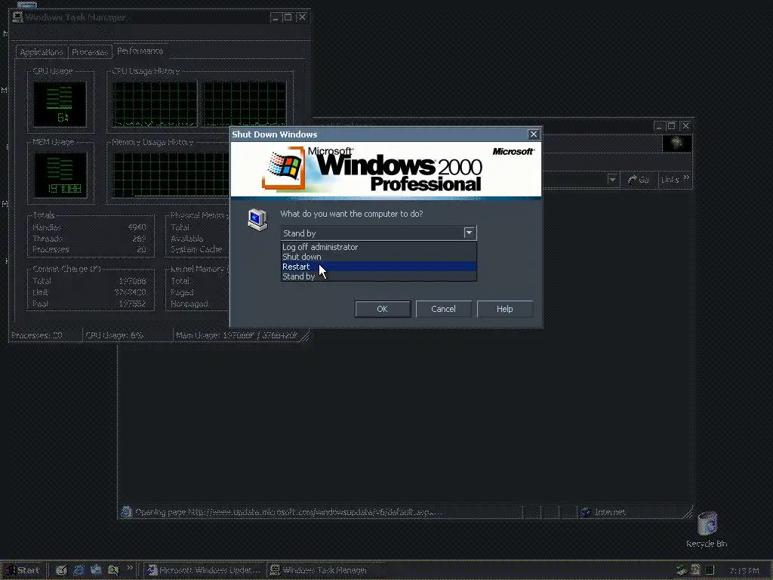Open the shutdown action dropdown arrow
The width and height of the screenshot is (773, 580).
coord(469,233)
